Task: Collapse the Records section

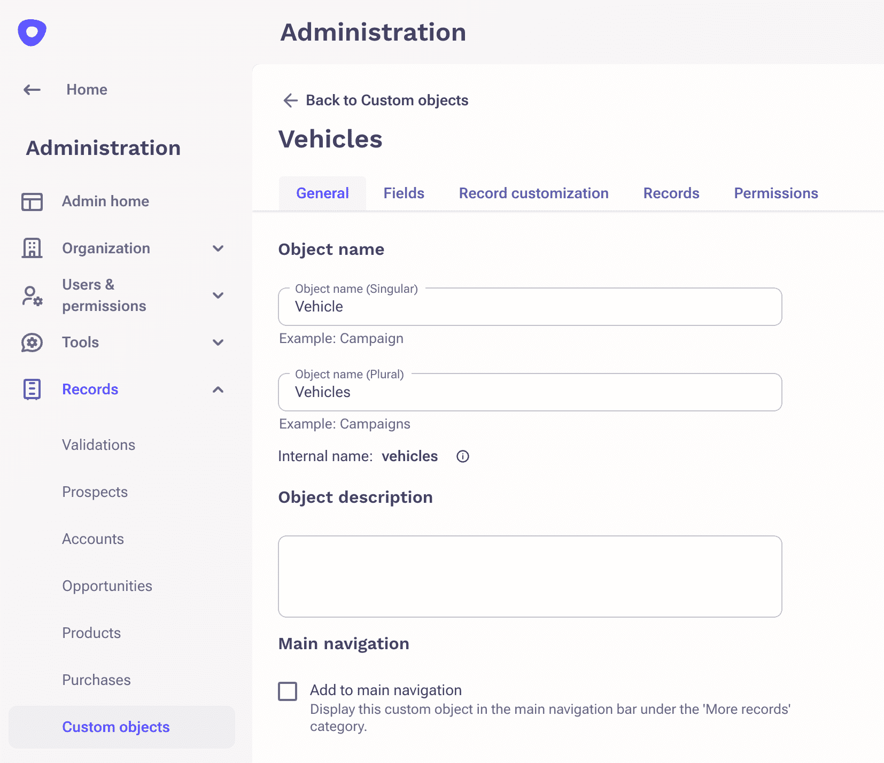Action: (218, 390)
